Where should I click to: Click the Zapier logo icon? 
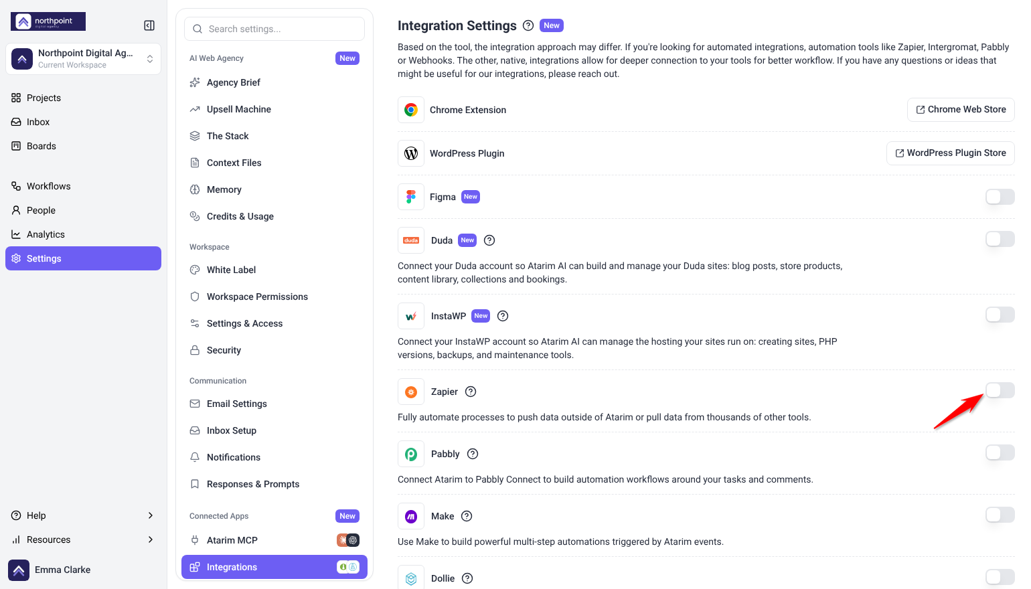(x=411, y=392)
